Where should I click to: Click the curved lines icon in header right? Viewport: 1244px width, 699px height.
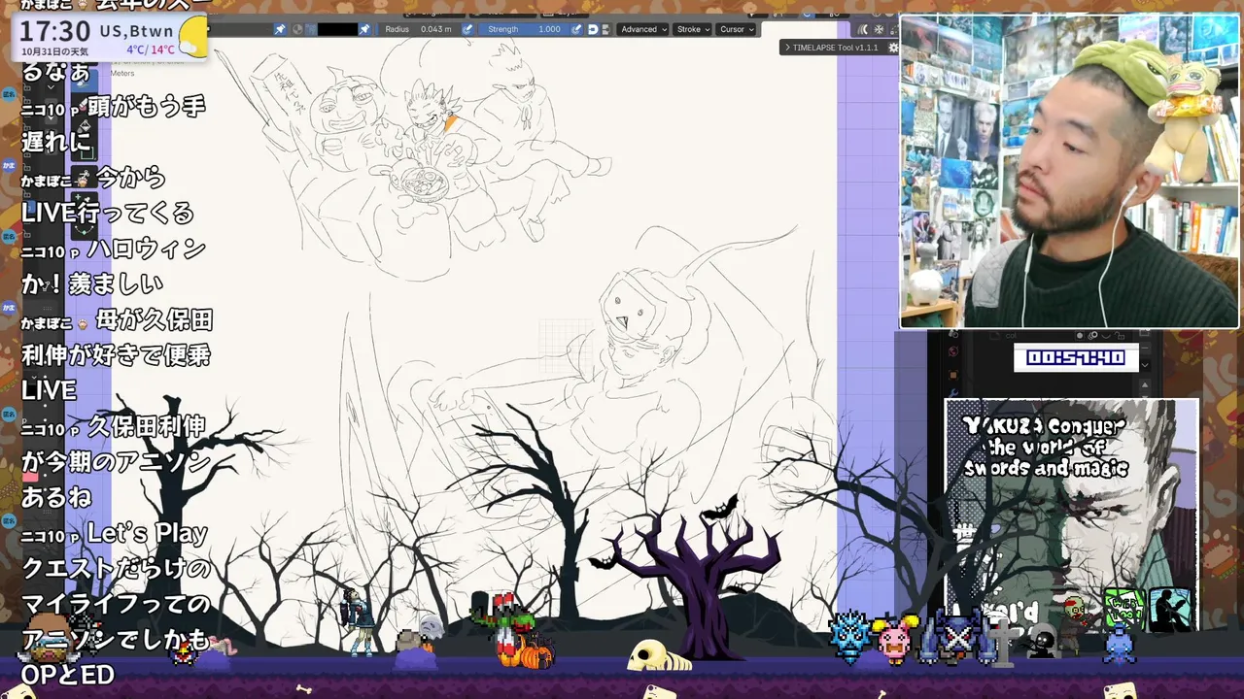(x=862, y=29)
